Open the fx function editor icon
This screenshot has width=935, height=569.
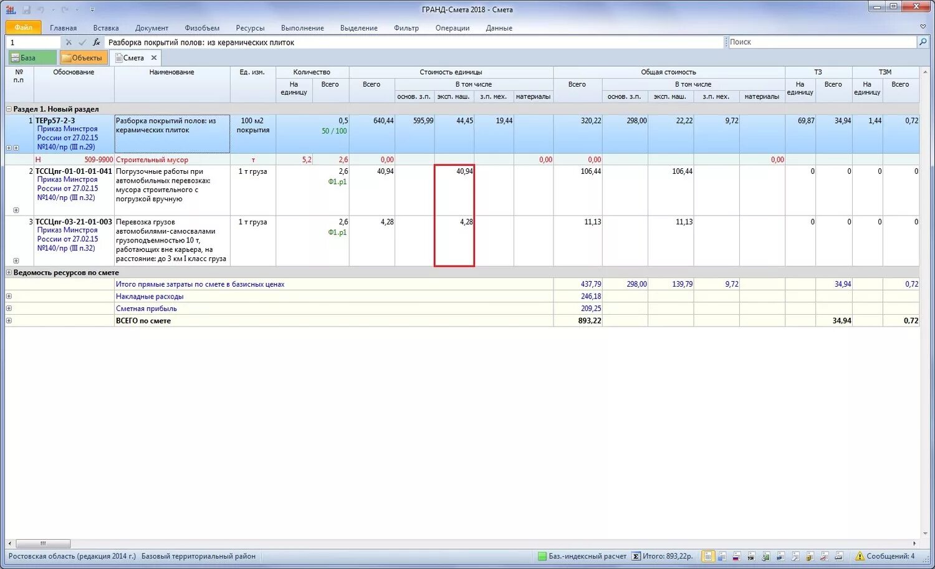pos(97,42)
